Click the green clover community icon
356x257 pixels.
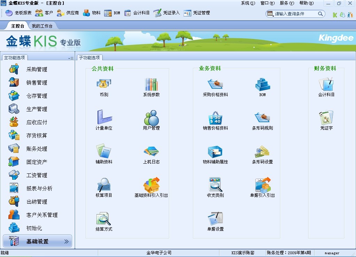coord(343,15)
